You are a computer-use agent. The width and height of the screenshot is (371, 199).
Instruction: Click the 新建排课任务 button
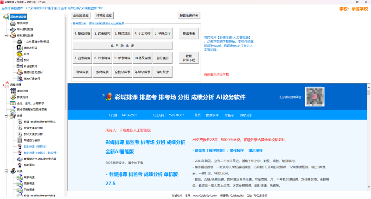tap(189, 16)
